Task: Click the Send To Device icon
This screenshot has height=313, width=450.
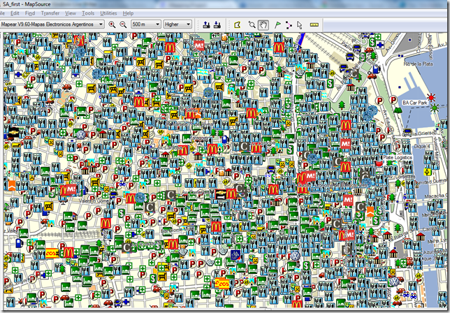Action: point(206,25)
